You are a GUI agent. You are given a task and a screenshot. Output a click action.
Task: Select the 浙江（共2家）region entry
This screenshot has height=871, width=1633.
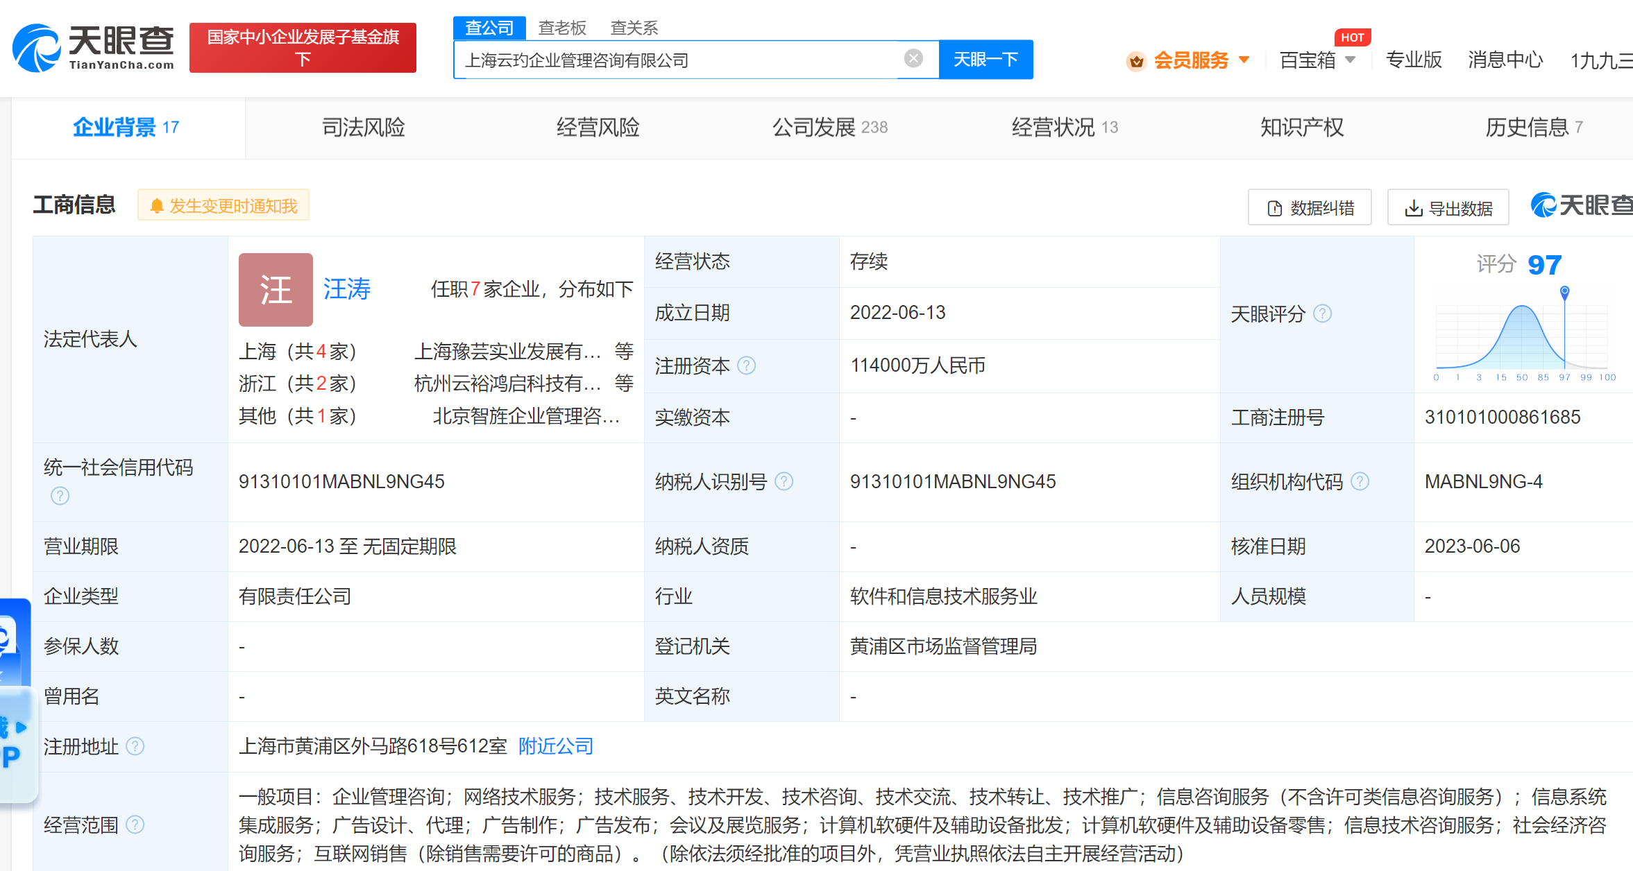[x=298, y=383]
